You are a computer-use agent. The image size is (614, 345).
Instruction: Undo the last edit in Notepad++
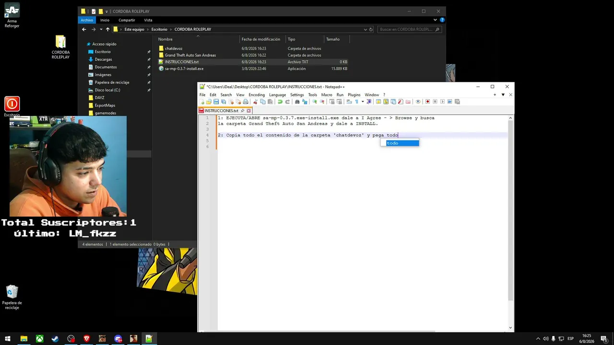pos(280,102)
